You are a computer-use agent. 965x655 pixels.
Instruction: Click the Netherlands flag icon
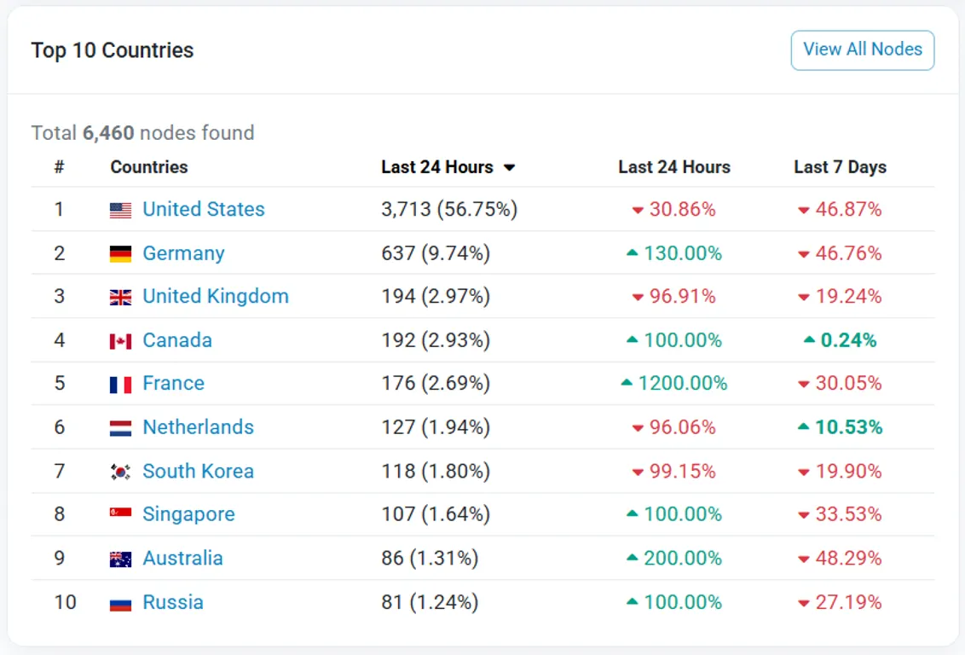pos(121,428)
